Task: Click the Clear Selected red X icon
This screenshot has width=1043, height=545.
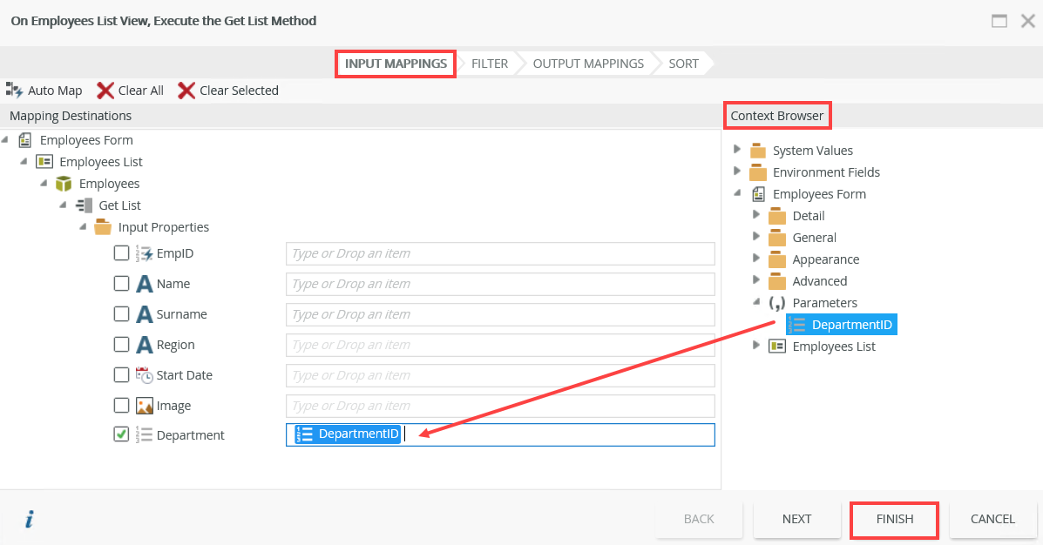Action: [x=186, y=91]
